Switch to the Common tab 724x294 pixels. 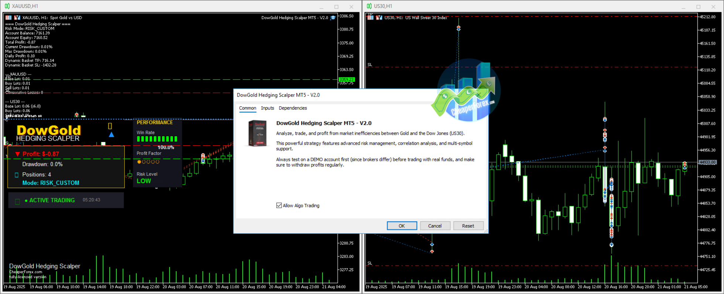247,108
